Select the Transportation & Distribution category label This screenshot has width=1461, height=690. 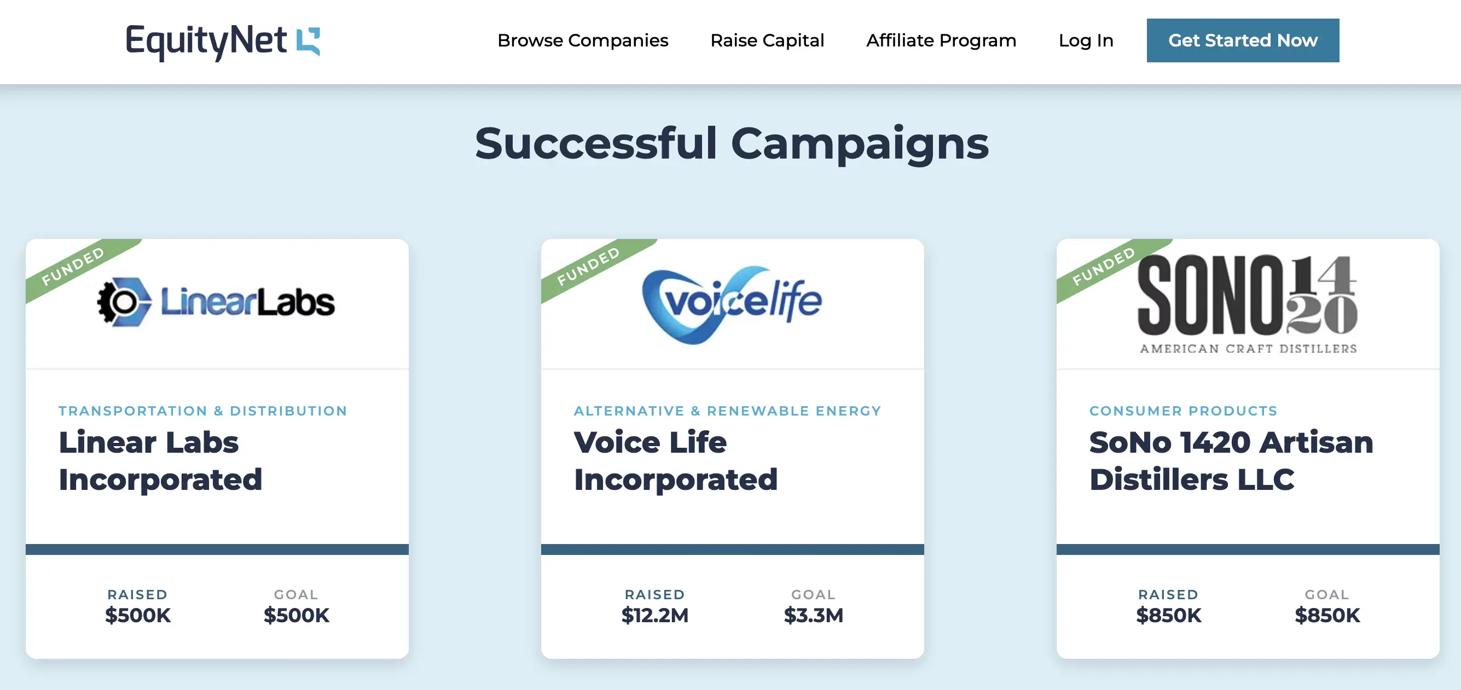pyautogui.click(x=202, y=411)
